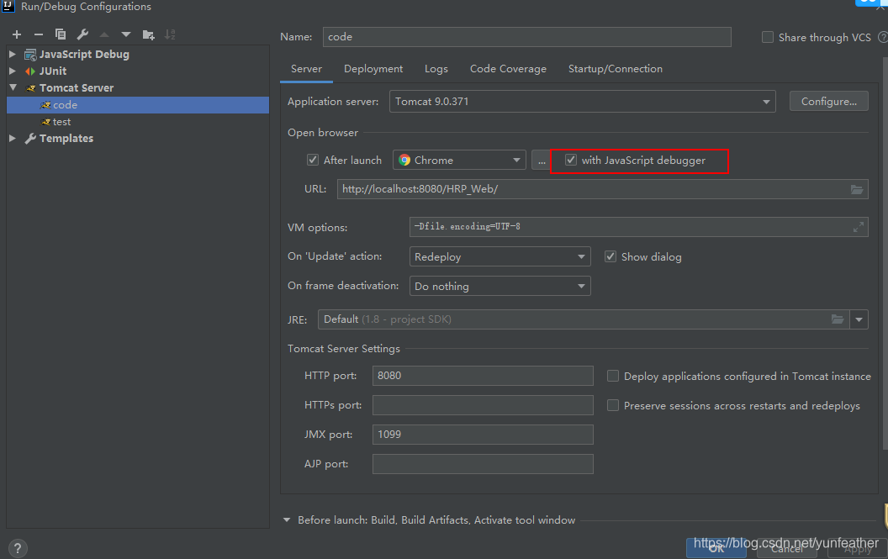Collapse the Tomcat Server node
This screenshot has height=559, width=888.
click(x=13, y=87)
